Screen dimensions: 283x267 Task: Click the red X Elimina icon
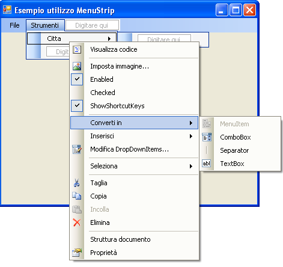tap(77, 222)
